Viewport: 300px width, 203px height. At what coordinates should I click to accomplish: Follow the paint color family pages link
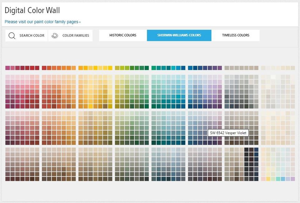tap(42, 22)
